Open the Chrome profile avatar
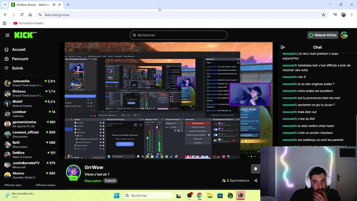 [x=344, y=15]
